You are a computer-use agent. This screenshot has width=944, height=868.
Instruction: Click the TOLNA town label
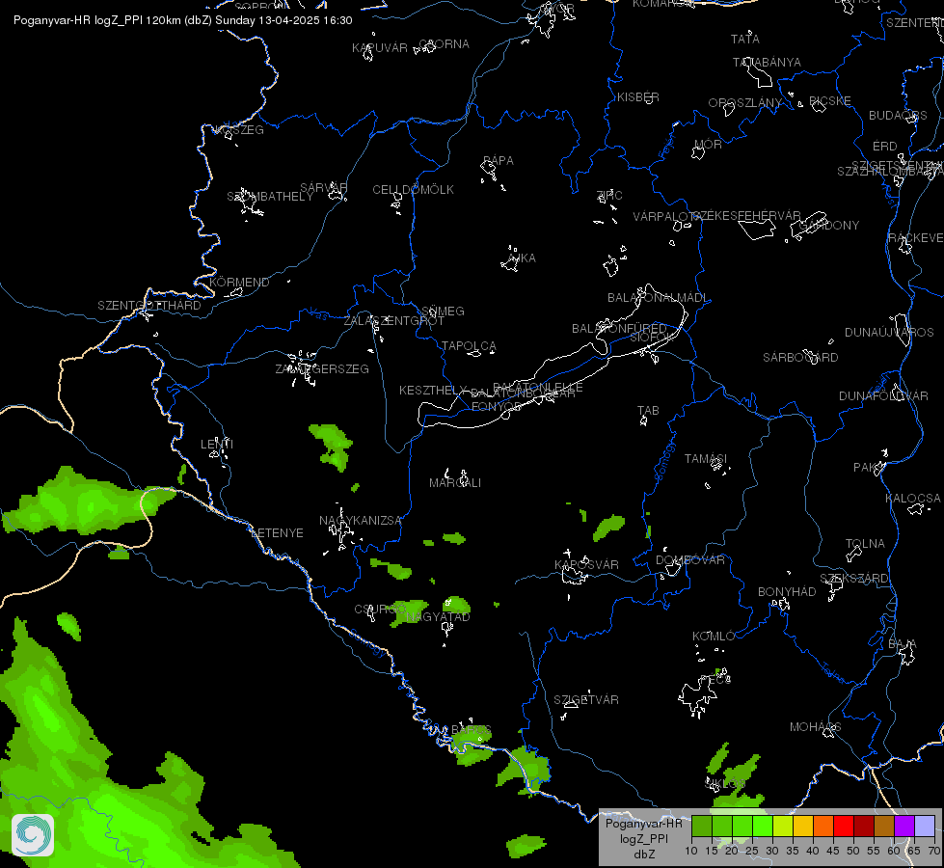(x=865, y=543)
